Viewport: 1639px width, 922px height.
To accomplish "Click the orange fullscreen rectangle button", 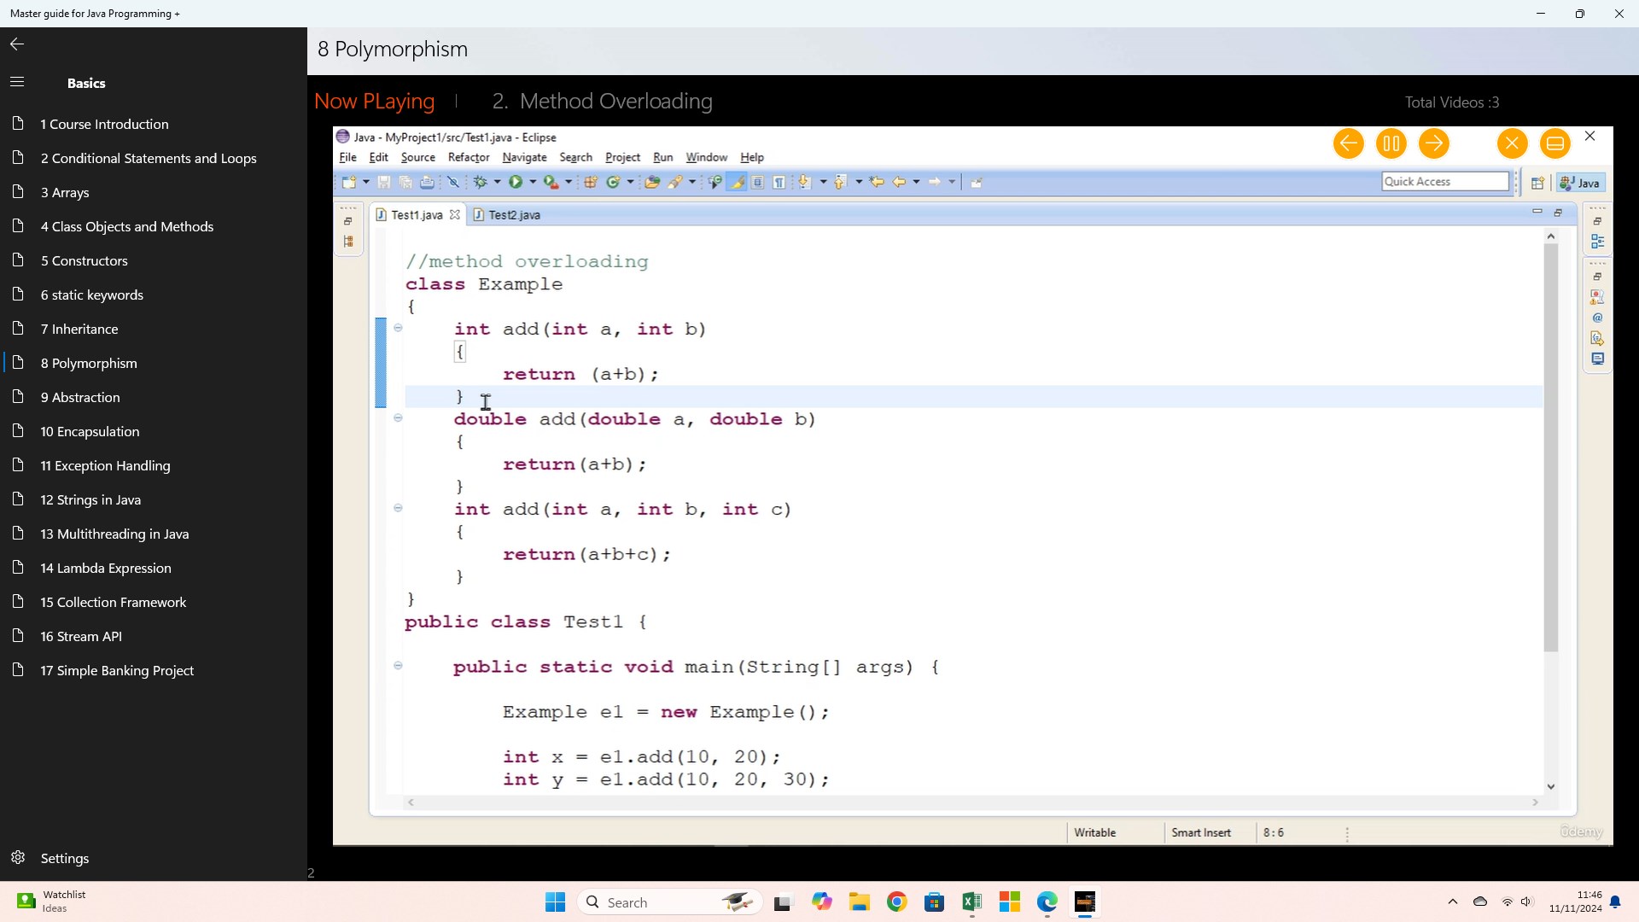I will tap(1554, 143).
